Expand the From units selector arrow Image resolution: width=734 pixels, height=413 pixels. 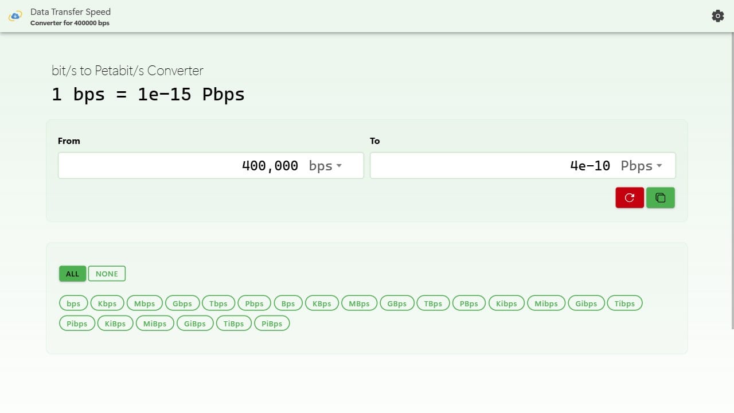pos(339,166)
